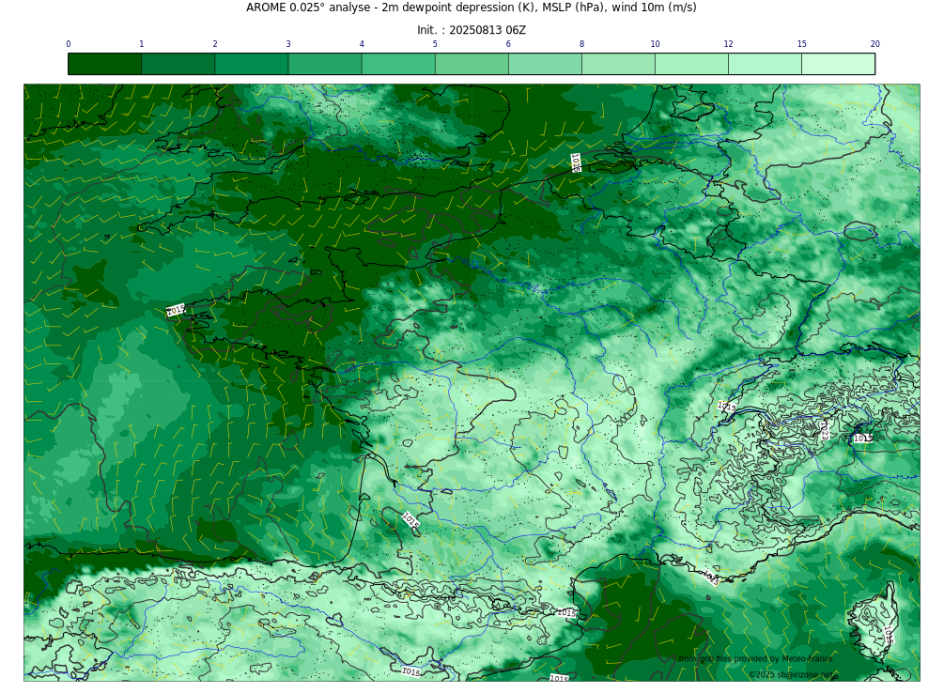
Task: Pick the 6–8 K colorbar segment
Action: (545, 64)
